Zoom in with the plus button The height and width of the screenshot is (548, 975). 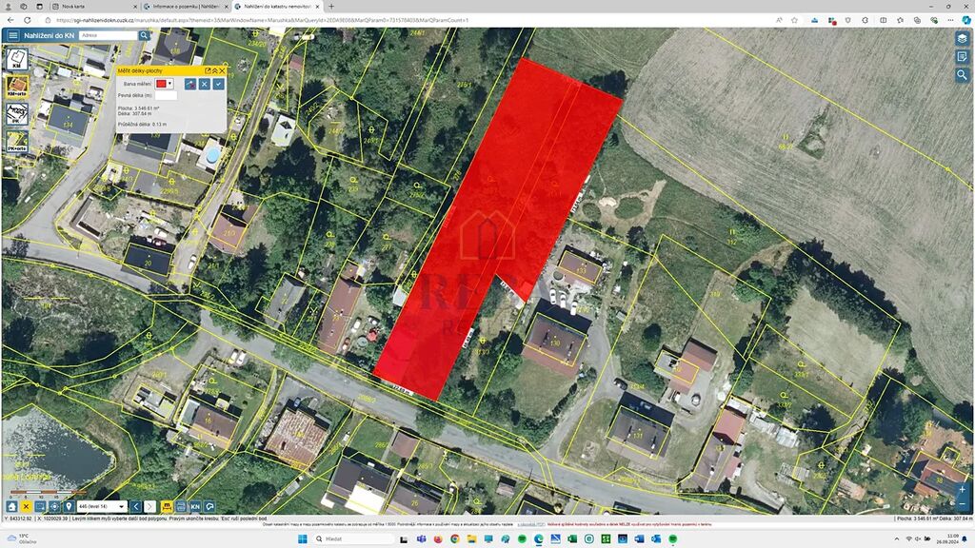click(962, 489)
